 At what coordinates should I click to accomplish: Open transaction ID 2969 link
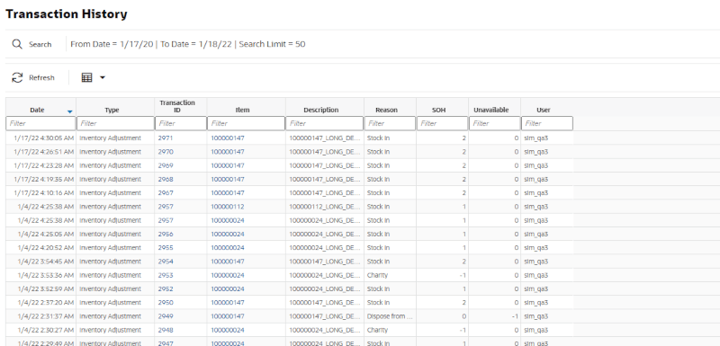(x=166, y=165)
